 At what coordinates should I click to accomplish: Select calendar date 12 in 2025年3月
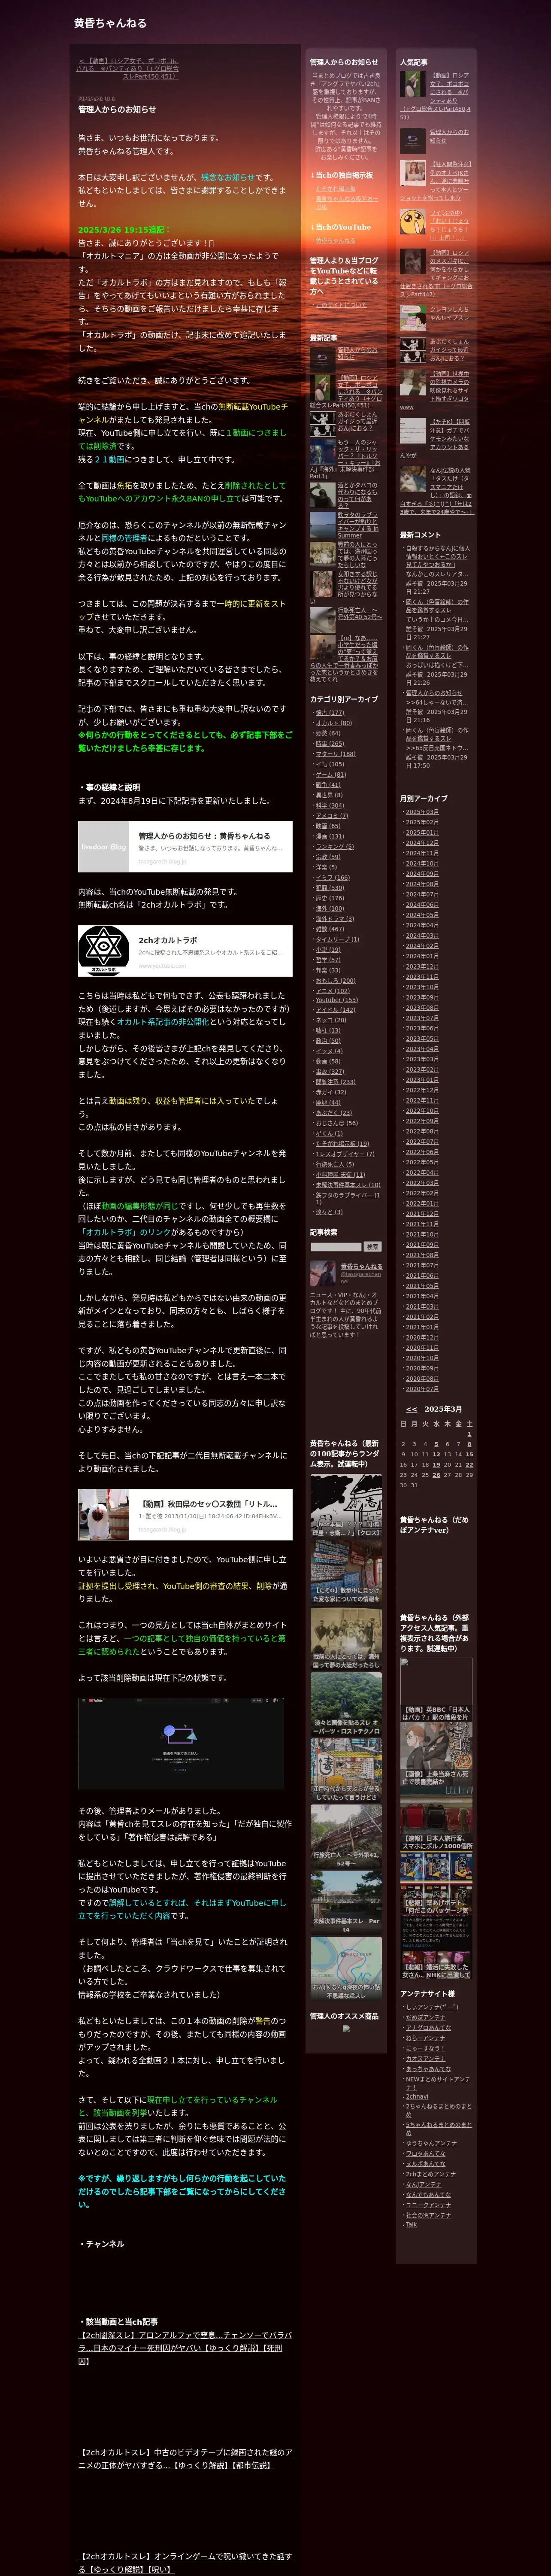click(x=436, y=1454)
